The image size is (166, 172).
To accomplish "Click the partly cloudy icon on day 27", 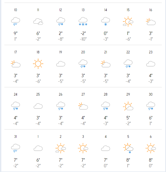I will (x=83, y=106).
